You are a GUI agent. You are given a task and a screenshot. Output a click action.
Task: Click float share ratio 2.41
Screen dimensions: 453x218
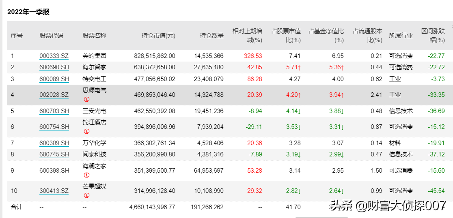[376, 95]
